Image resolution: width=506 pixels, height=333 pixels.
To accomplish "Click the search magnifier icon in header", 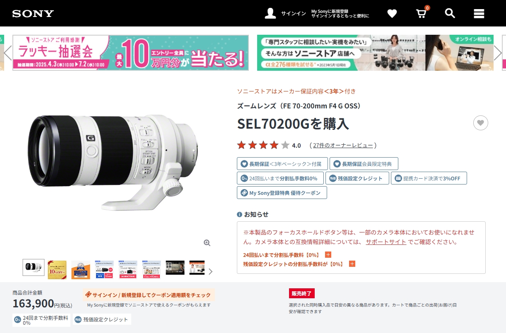I will pos(450,13).
